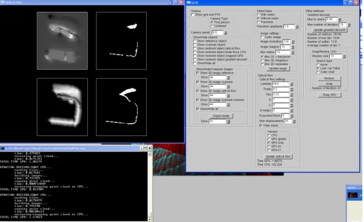Adjust the Window size spinner
The height and width of the screenshot is (222, 364).
(344, 56)
